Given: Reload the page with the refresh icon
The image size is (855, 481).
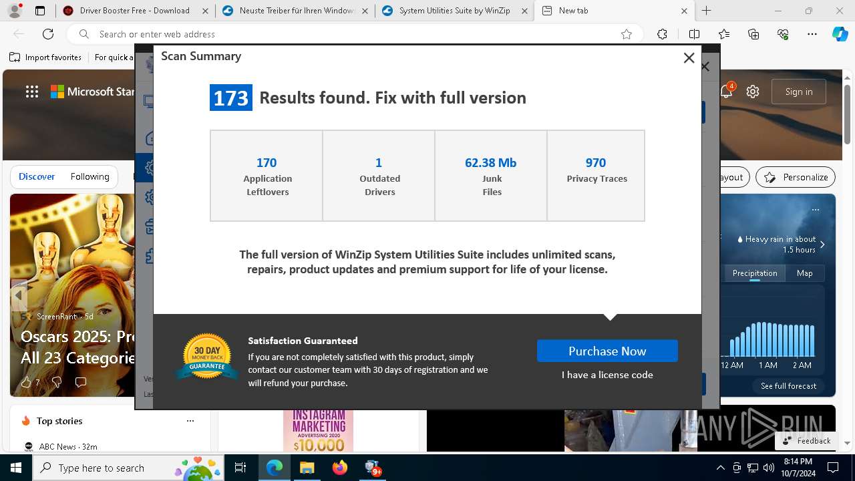Looking at the screenshot, I should pos(48,34).
